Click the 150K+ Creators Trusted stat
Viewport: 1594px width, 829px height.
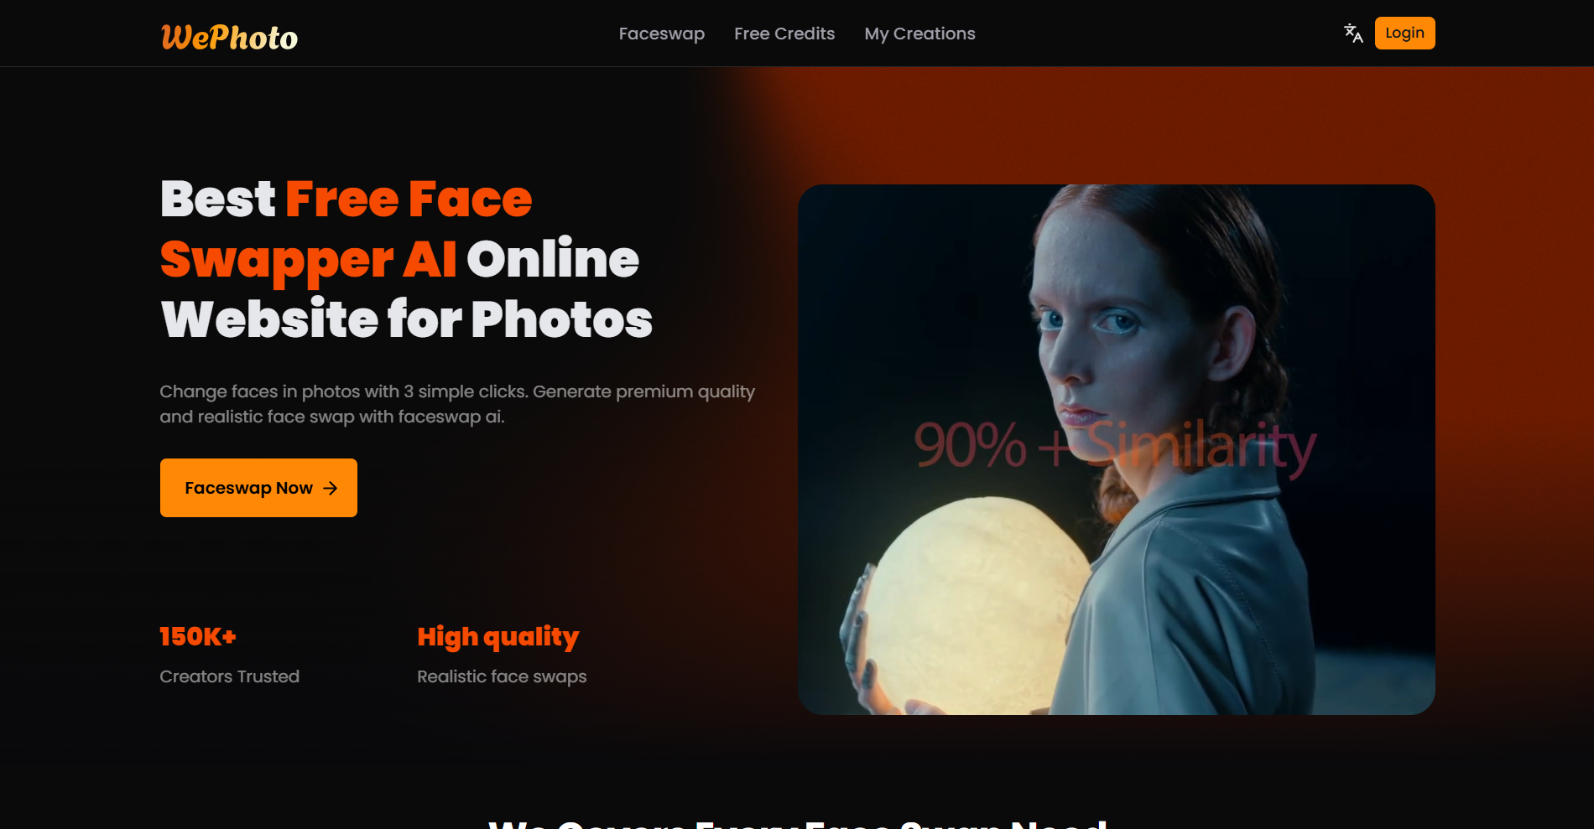198,637
